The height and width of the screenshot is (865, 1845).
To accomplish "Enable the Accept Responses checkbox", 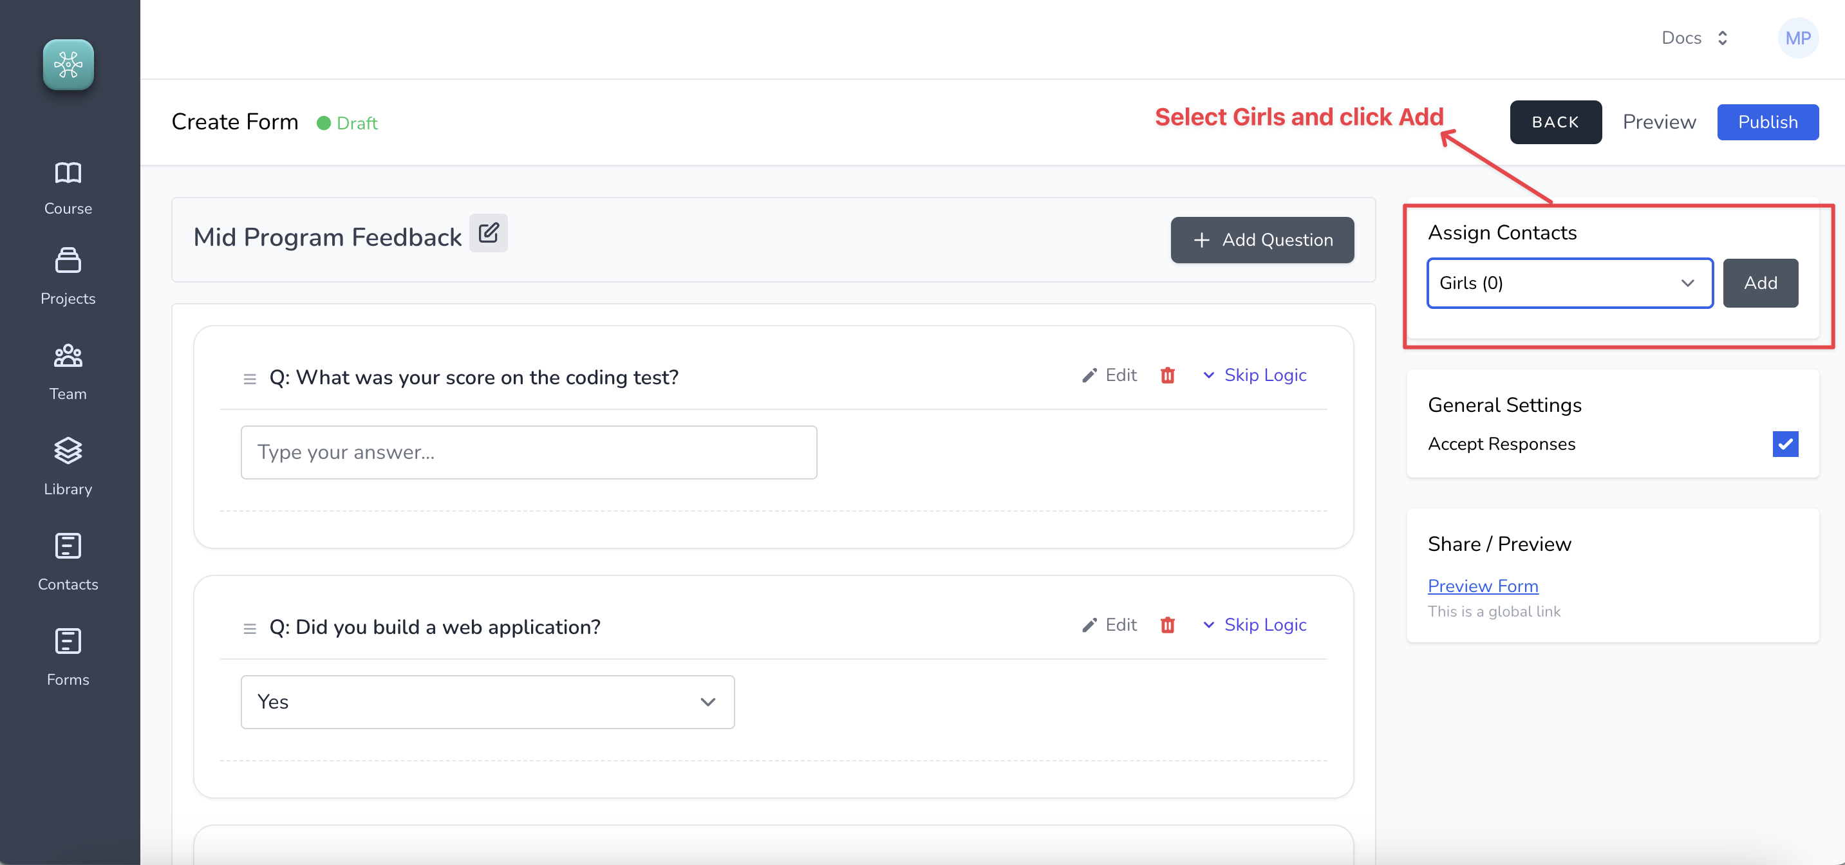I will point(1785,444).
